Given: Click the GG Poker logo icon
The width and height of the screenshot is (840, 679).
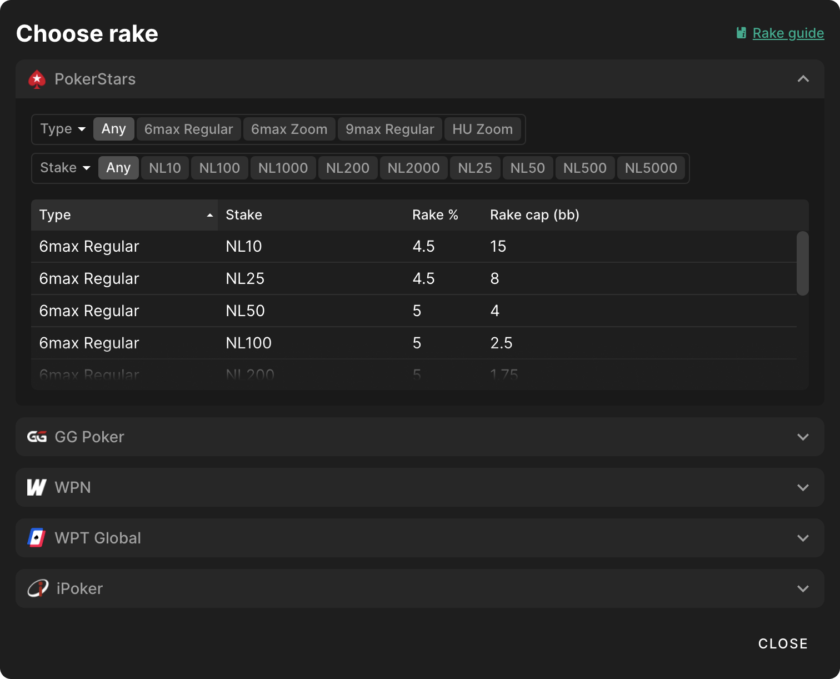Looking at the screenshot, I should point(37,437).
